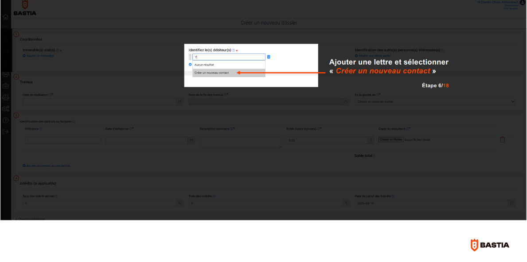The height and width of the screenshot is (262, 527).
Task: Click help icon beside Taux des intérêt annuel
Action: (56, 196)
